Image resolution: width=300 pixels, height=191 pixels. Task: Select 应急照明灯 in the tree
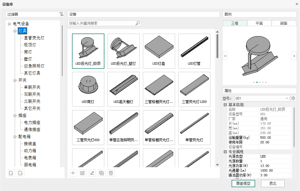coord(34,66)
